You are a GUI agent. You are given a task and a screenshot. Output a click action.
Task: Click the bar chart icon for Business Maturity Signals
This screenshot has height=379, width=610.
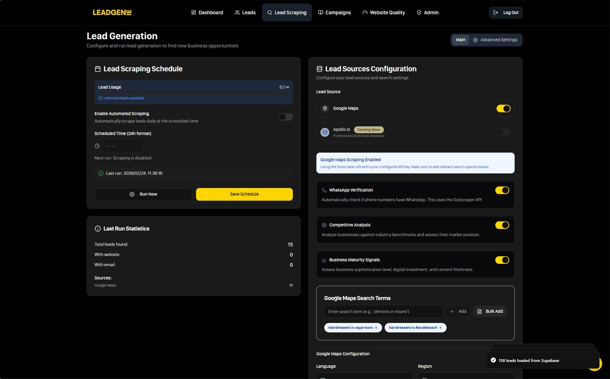point(324,260)
